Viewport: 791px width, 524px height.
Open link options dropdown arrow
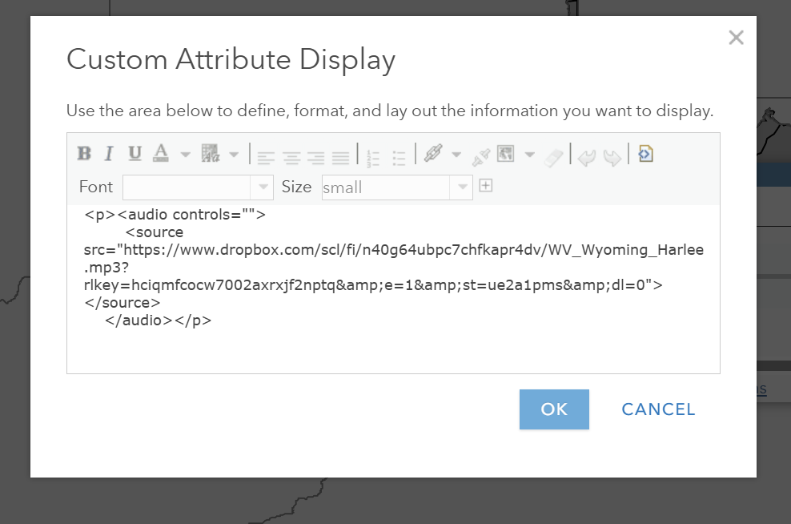click(456, 155)
